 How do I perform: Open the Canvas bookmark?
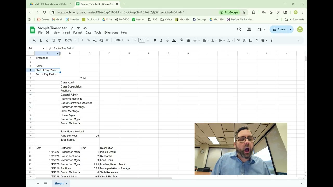(x=43, y=19)
